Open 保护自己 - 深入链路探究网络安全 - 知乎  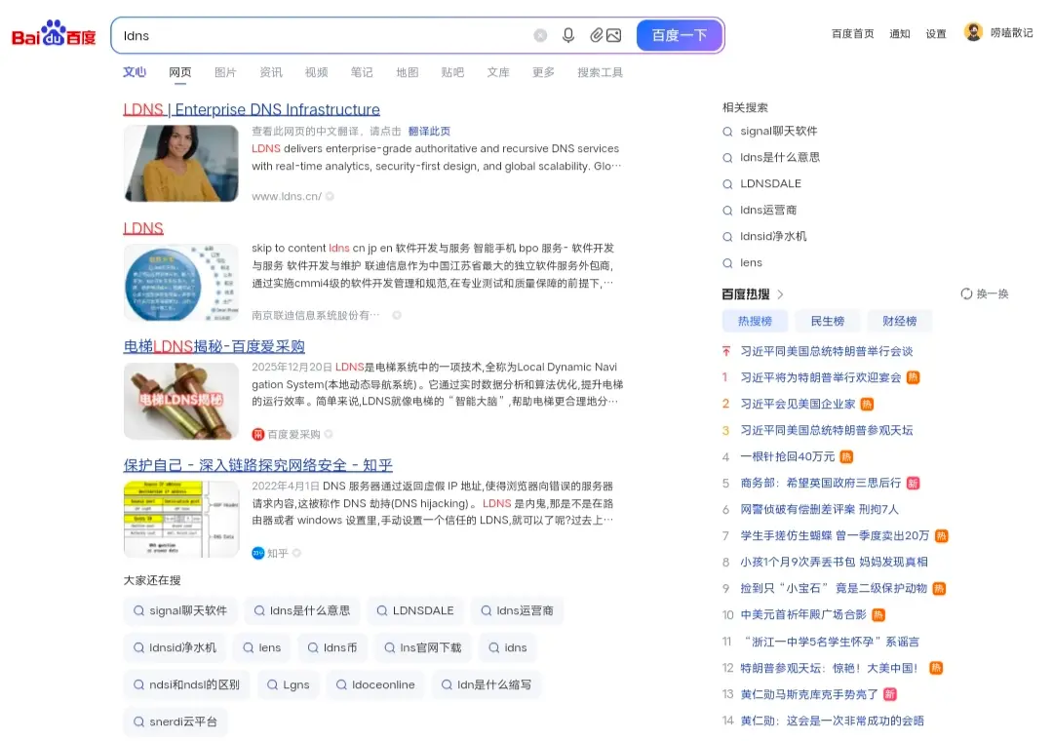pyautogui.click(x=257, y=465)
